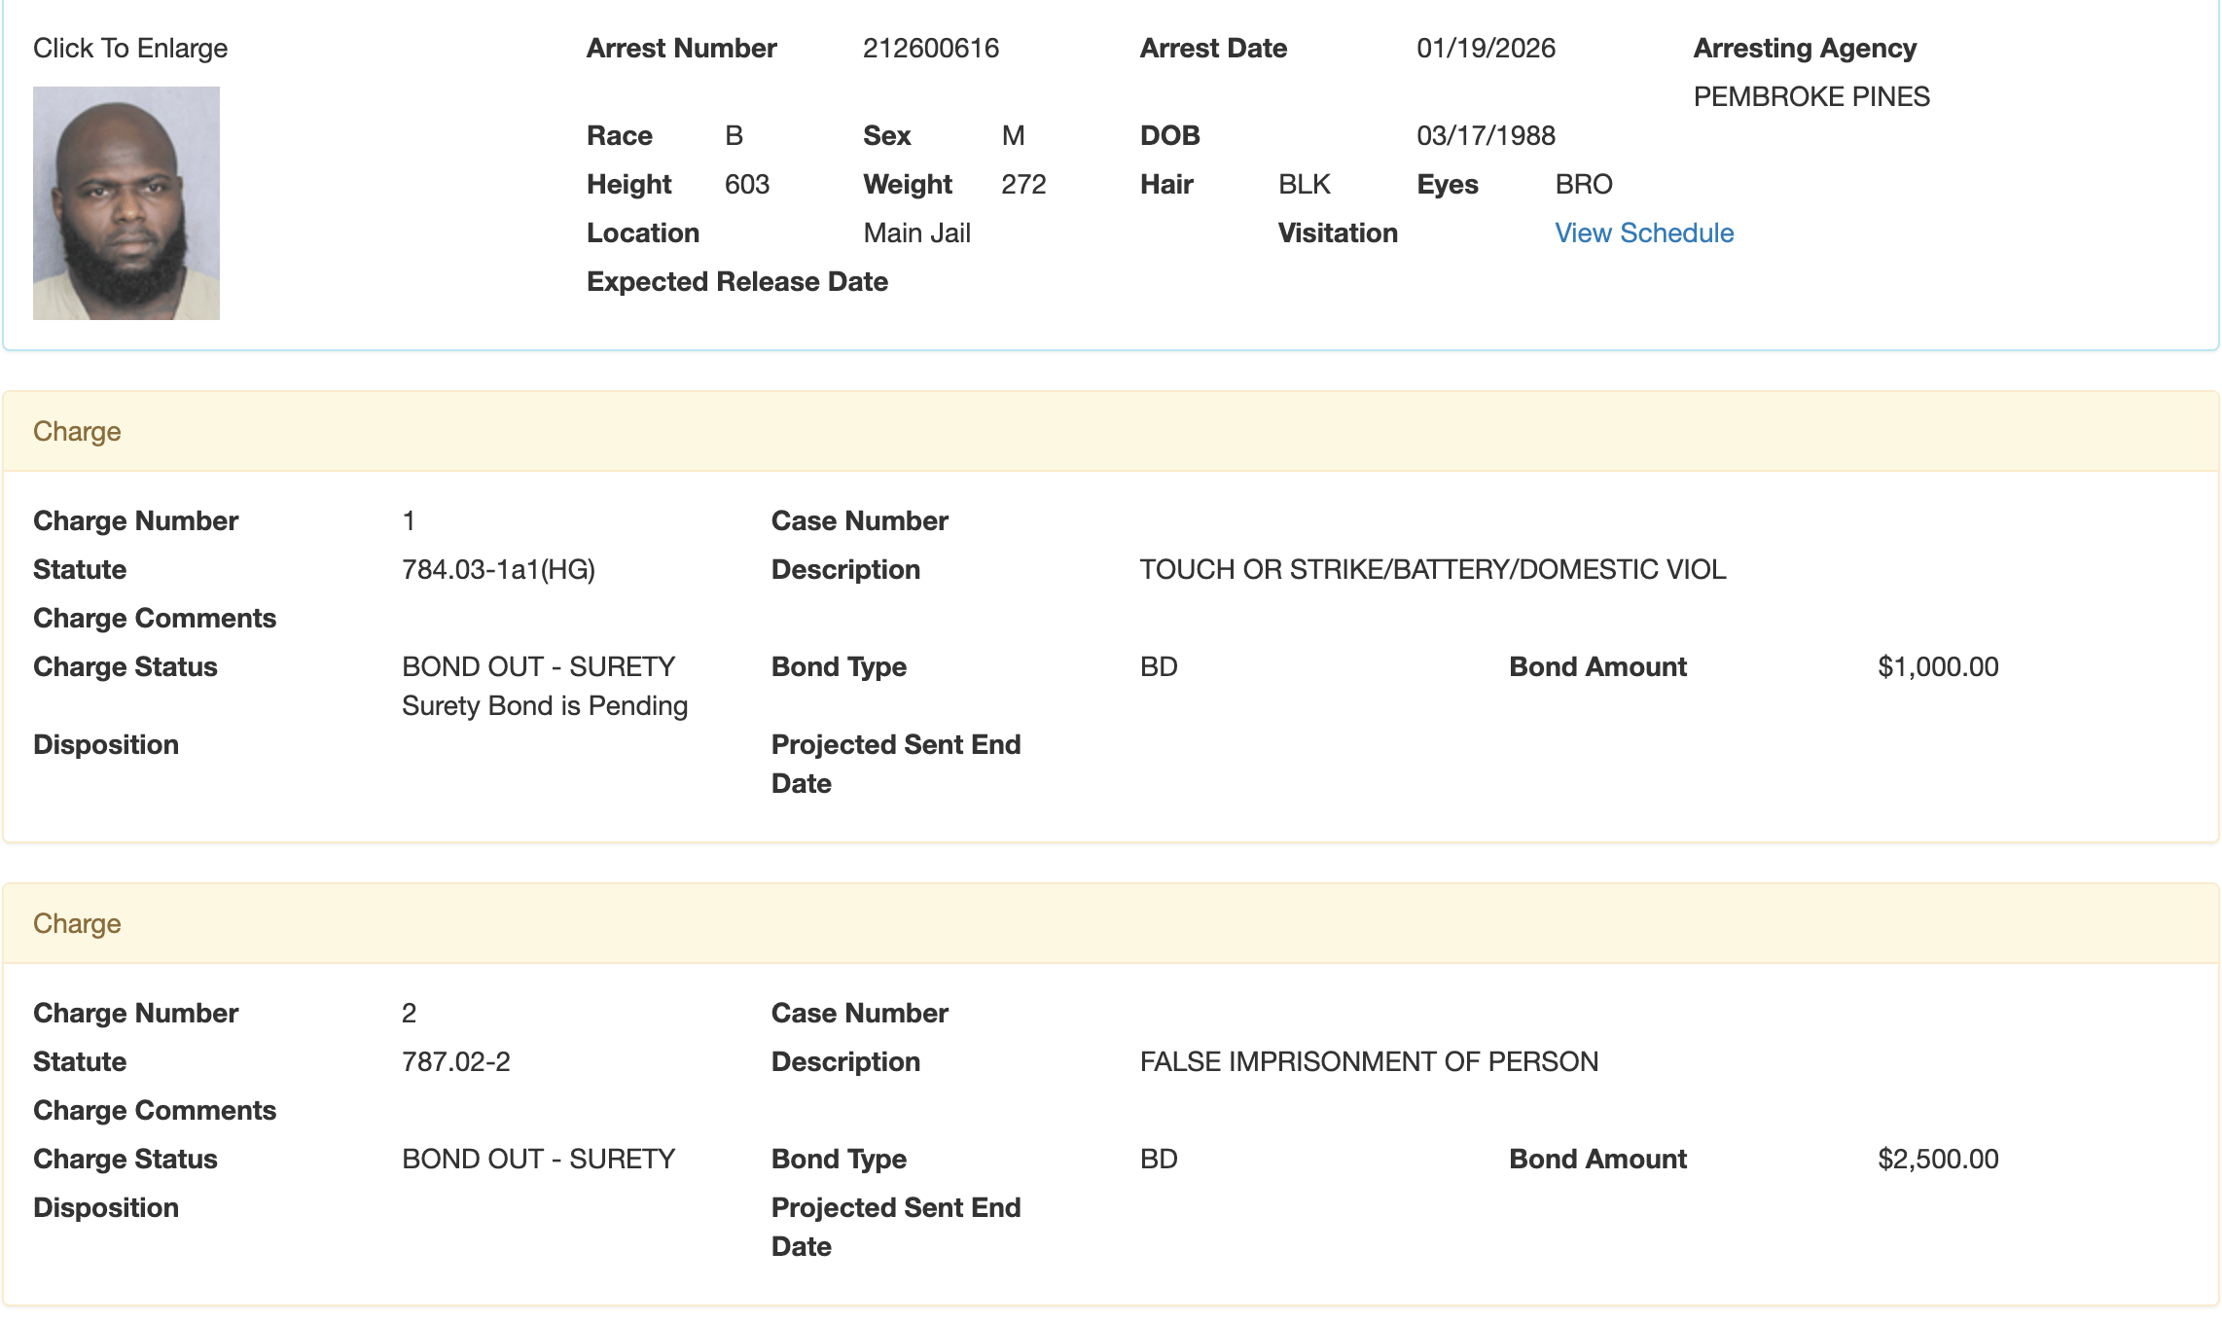Click the arrest date 01/19/2026
Viewport: 2222px width, 1323px height.
coord(1485,49)
